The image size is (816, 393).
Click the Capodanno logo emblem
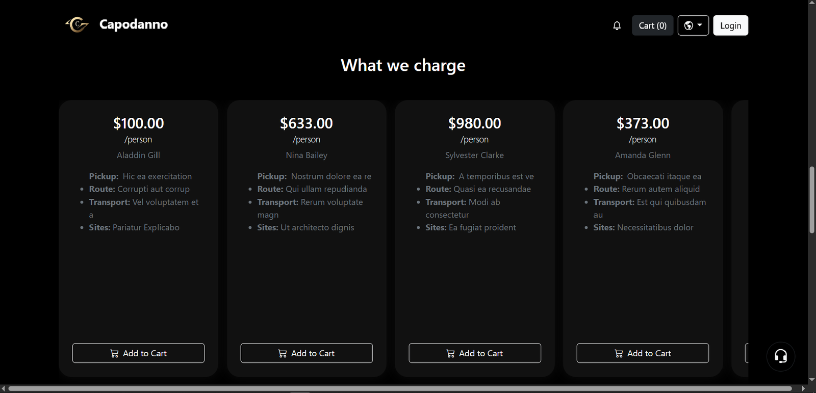pos(77,24)
